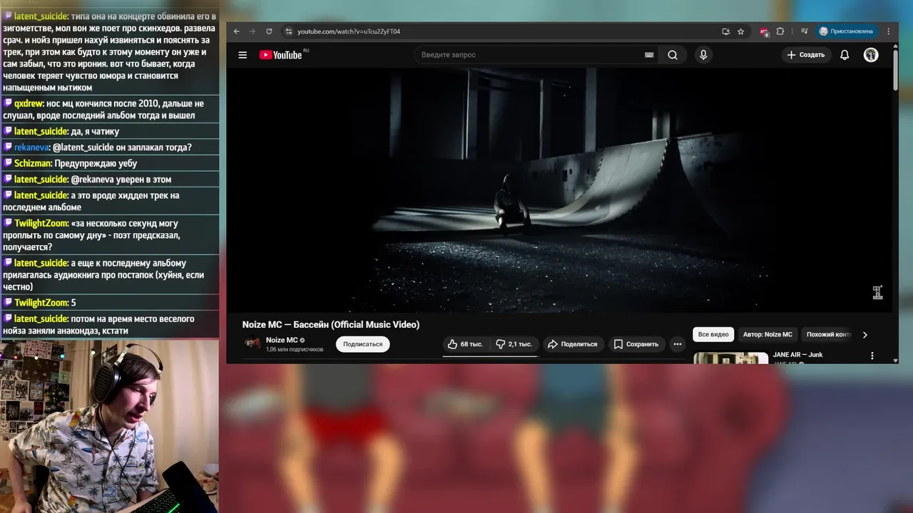Click chat message 'Предупреждаю уебу'
913x513 pixels.
pos(96,163)
